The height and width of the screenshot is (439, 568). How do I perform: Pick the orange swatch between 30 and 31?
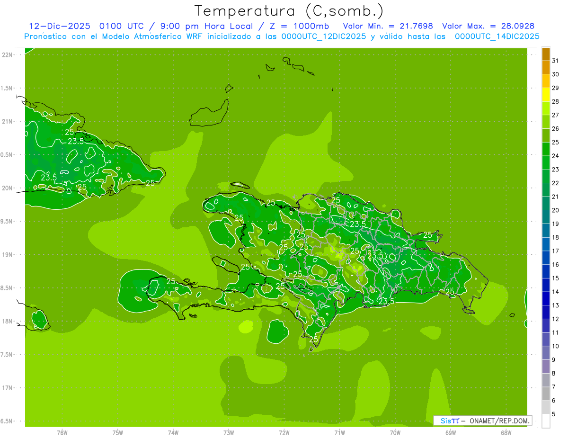[546, 67]
